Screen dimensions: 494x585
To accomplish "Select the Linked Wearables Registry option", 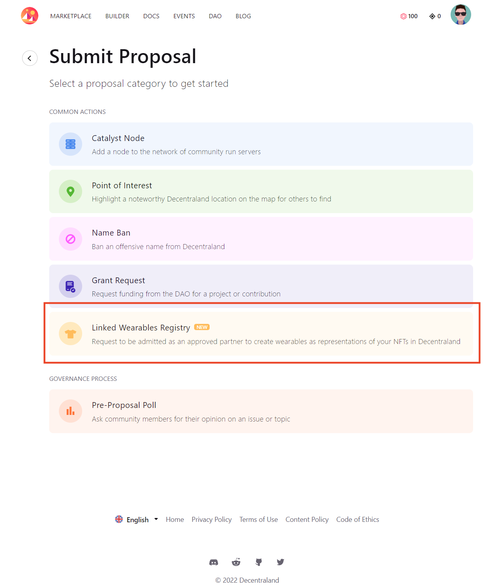I will tap(261, 334).
